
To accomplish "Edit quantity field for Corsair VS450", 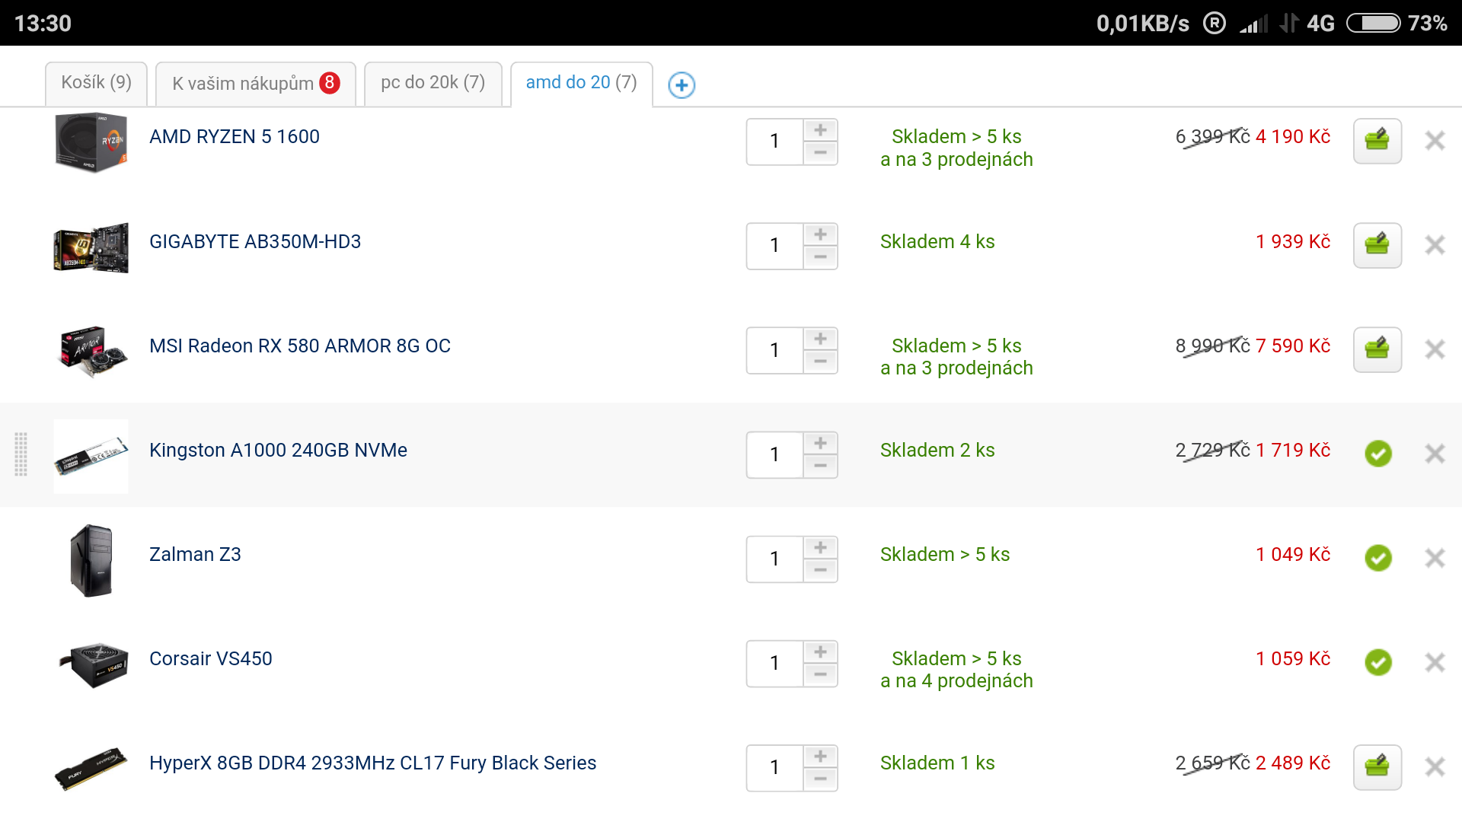I will (x=775, y=663).
